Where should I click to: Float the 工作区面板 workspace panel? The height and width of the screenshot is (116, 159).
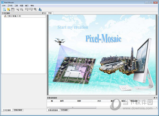click(43, 13)
